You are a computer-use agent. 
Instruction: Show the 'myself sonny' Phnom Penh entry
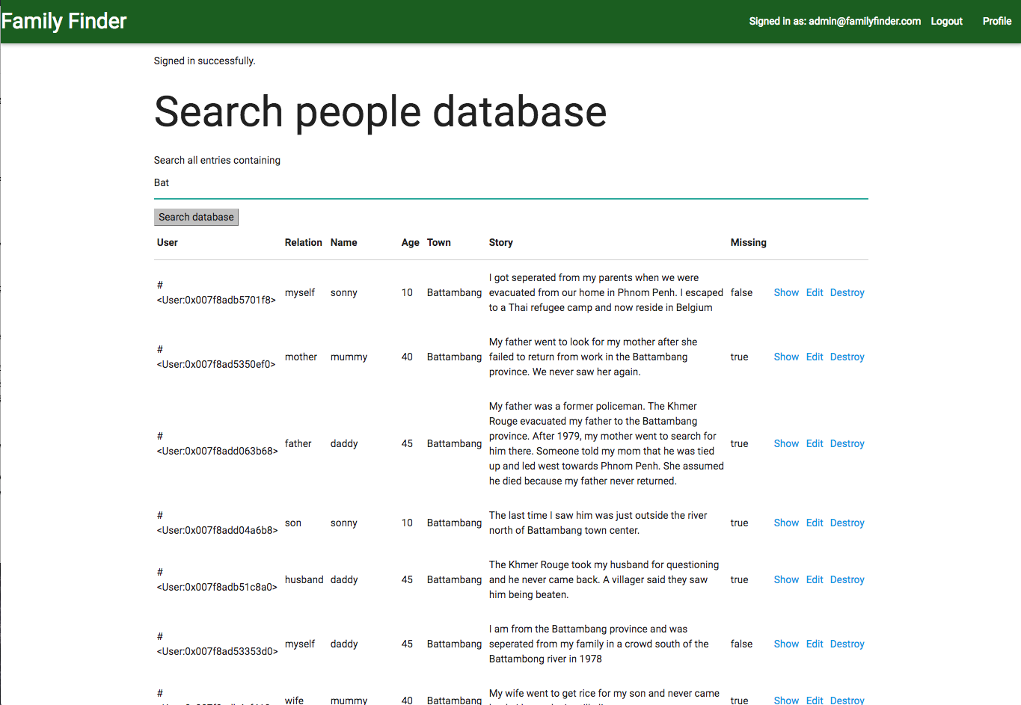point(786,292)
